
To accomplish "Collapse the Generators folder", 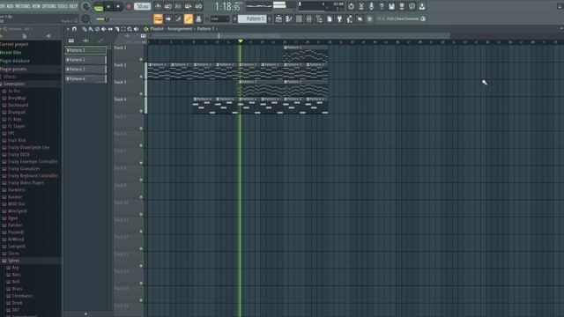I will click(x=13, y=84).
